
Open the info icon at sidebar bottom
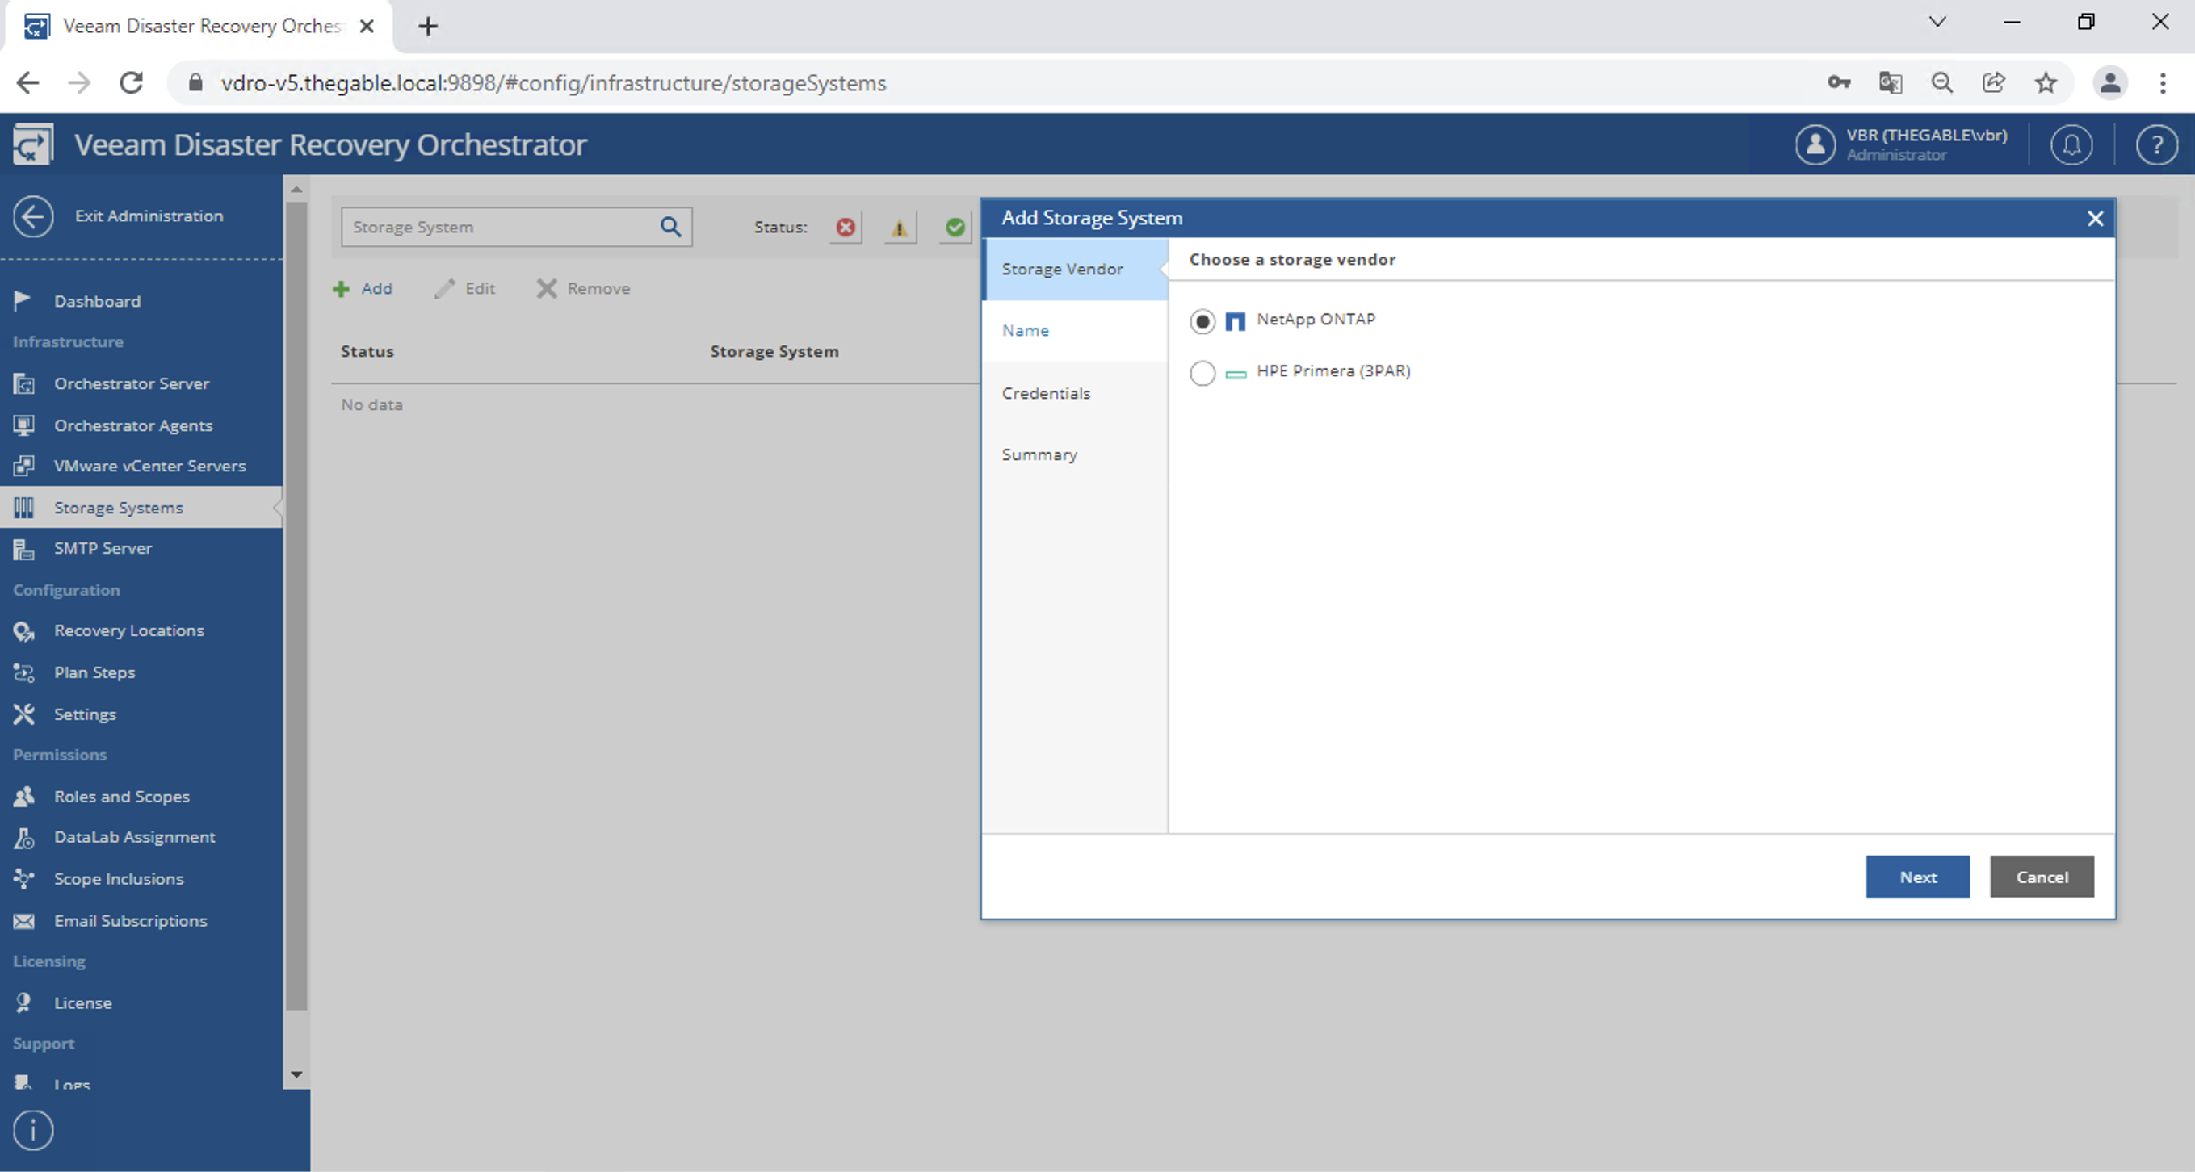pyautogui.click(x=33, y=1131)
